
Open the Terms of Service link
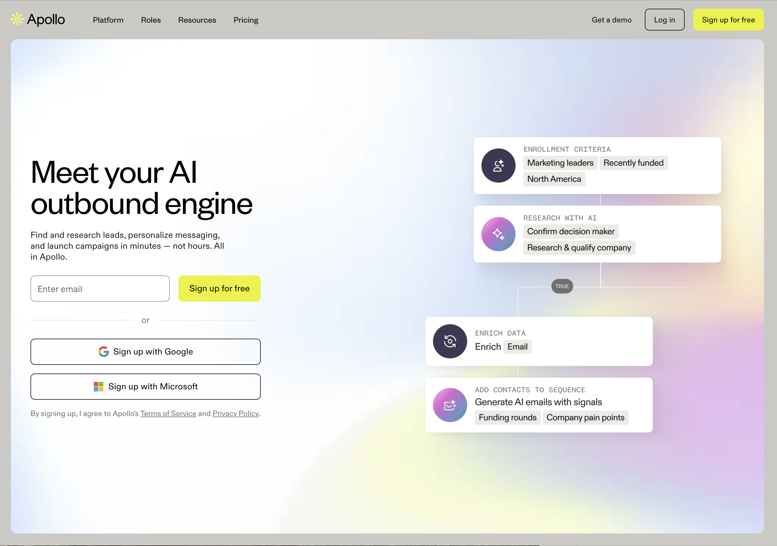click(x=168, y=414)
